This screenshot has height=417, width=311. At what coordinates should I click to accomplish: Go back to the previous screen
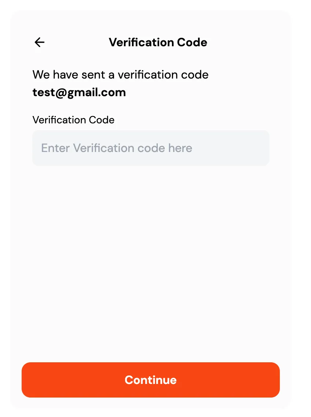click(40, 43)
